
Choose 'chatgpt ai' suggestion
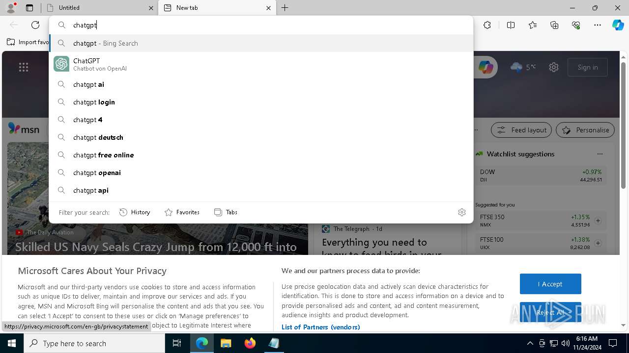(261, 84)
